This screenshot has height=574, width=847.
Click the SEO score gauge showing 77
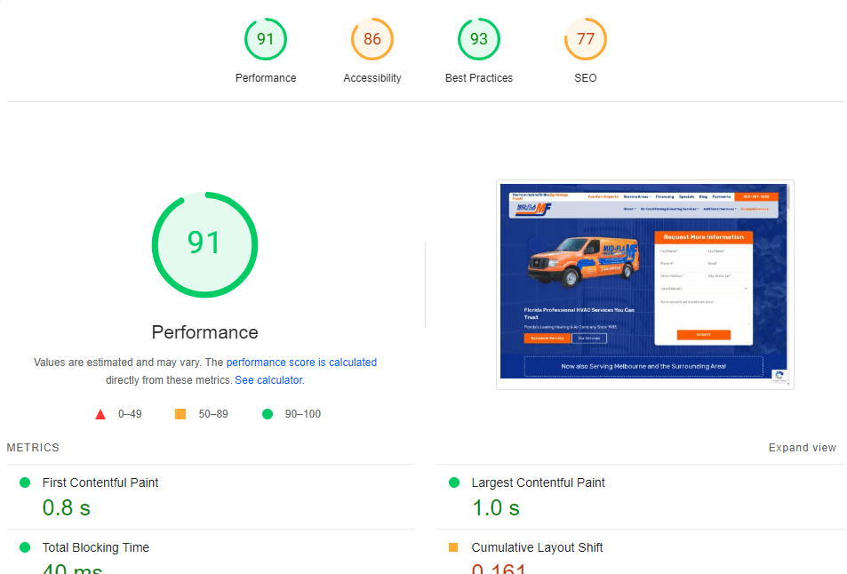click(585, 39)
